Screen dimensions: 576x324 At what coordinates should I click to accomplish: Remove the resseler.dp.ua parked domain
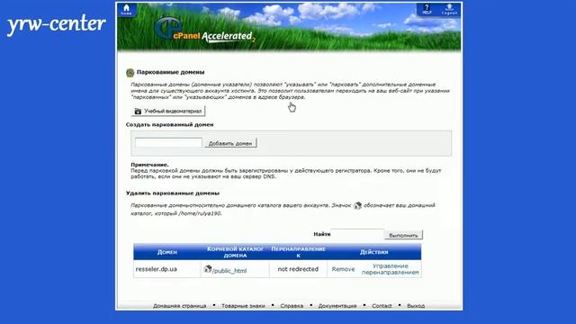[x=343, y=269]
